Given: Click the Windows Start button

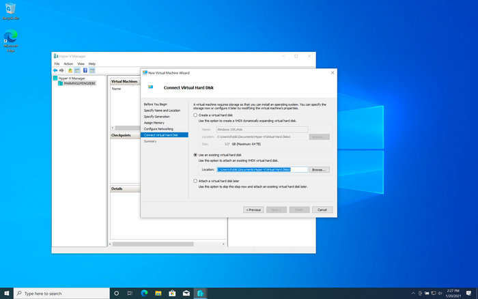Looking at the screenshot, I should pos(7,294).
